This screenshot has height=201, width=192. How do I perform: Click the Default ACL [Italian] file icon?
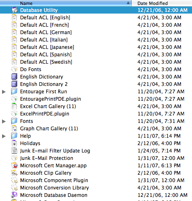(x=14, y=40)
